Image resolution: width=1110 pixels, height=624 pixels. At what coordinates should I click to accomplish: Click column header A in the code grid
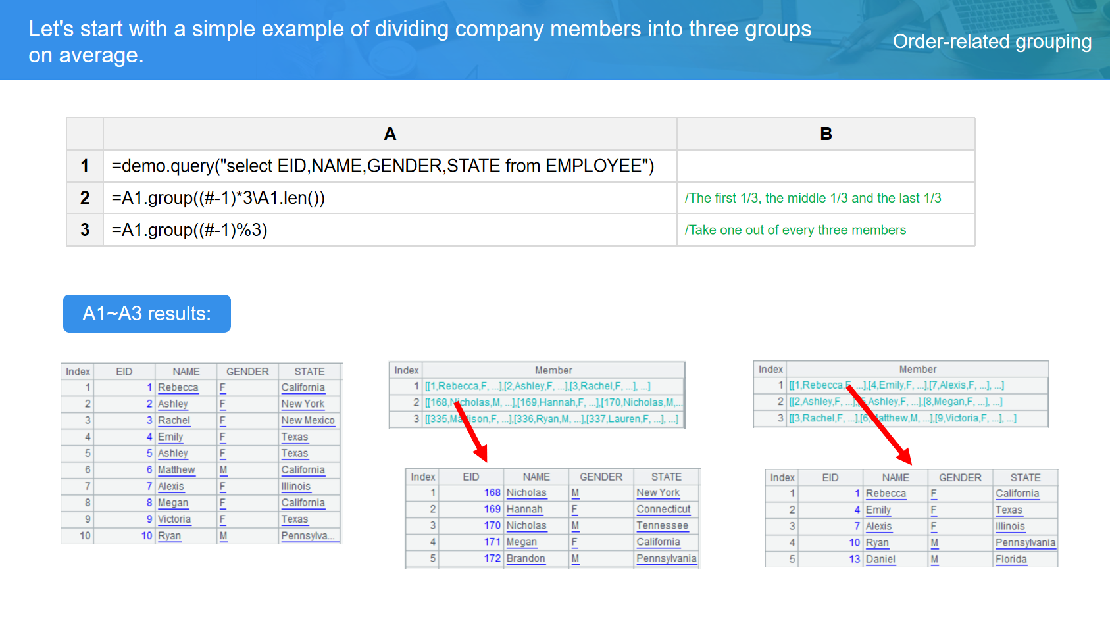coord(390,134)
